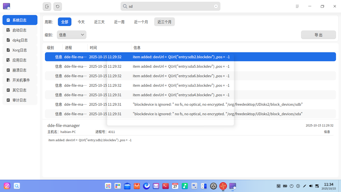The image size is (341, 192).
Task: Open the terminal from the dock
Action: tap(166, 186)
